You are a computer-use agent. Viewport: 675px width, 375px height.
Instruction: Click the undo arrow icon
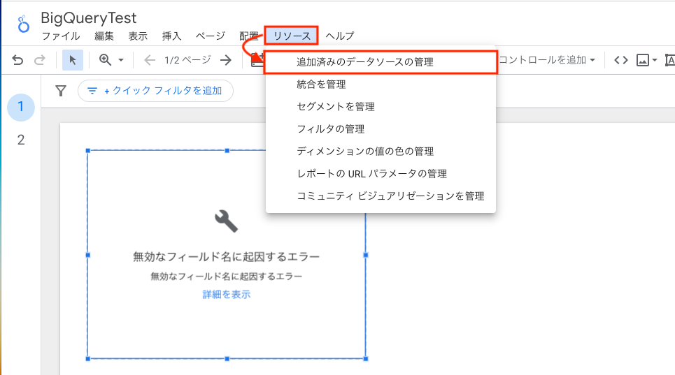(x=17, y=60)
